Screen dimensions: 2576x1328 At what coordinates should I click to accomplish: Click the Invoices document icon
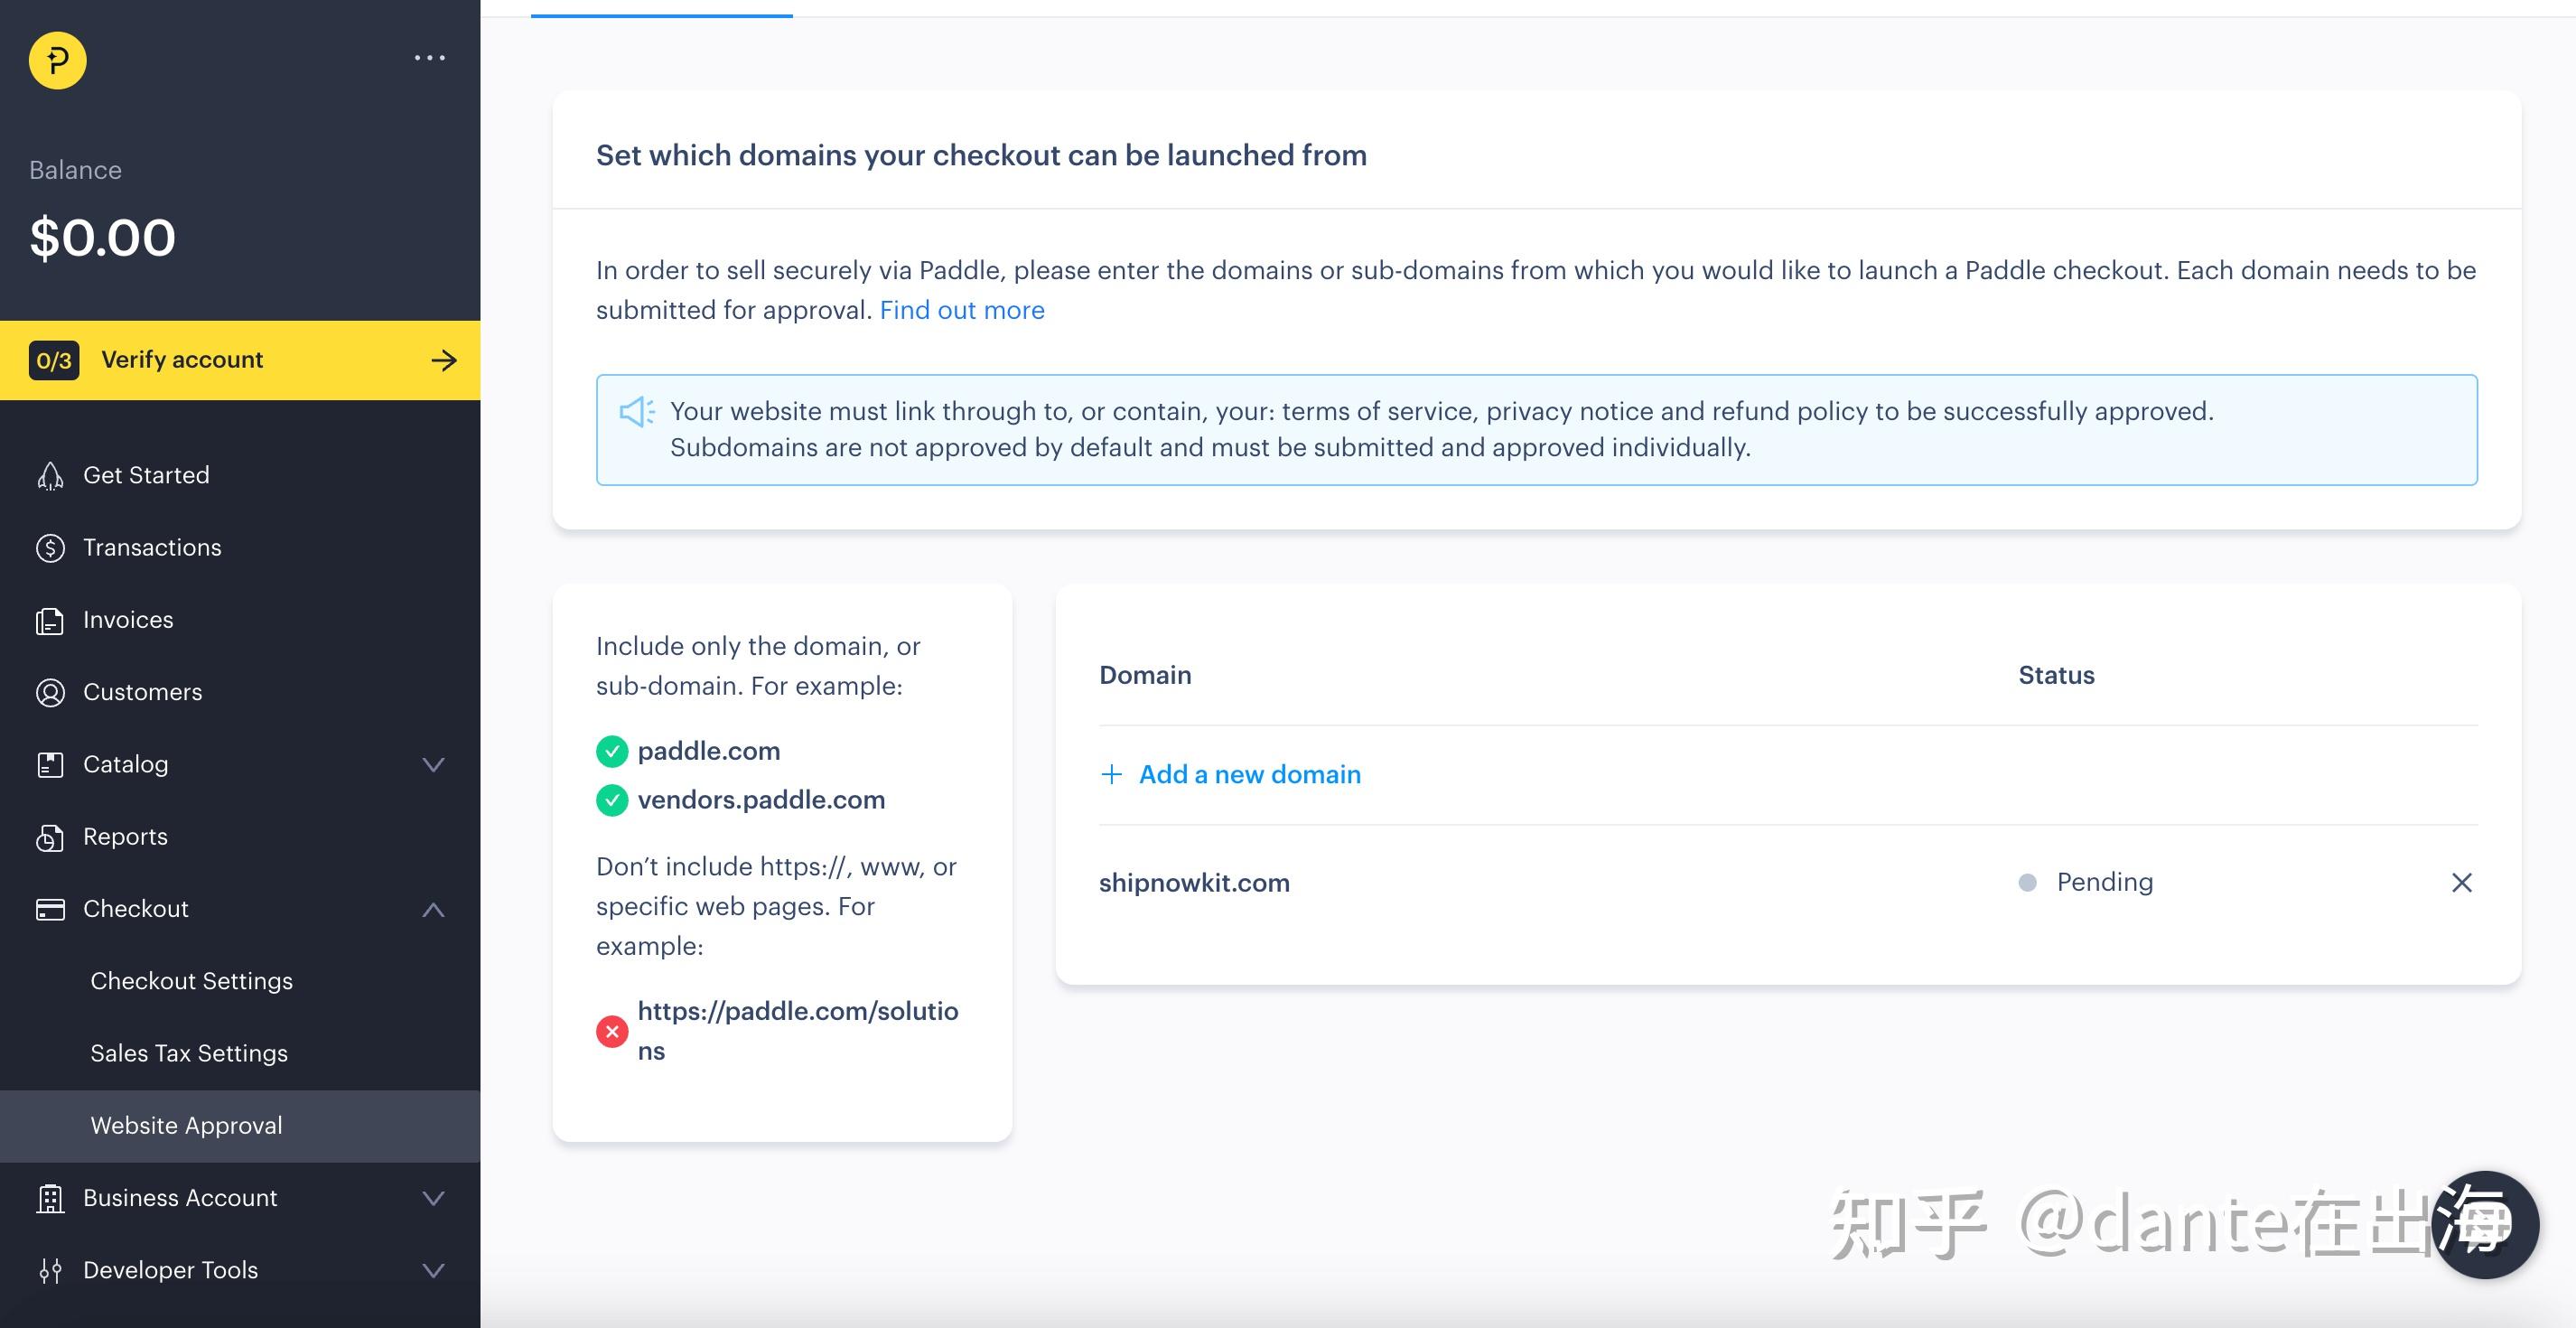[50, 621]
